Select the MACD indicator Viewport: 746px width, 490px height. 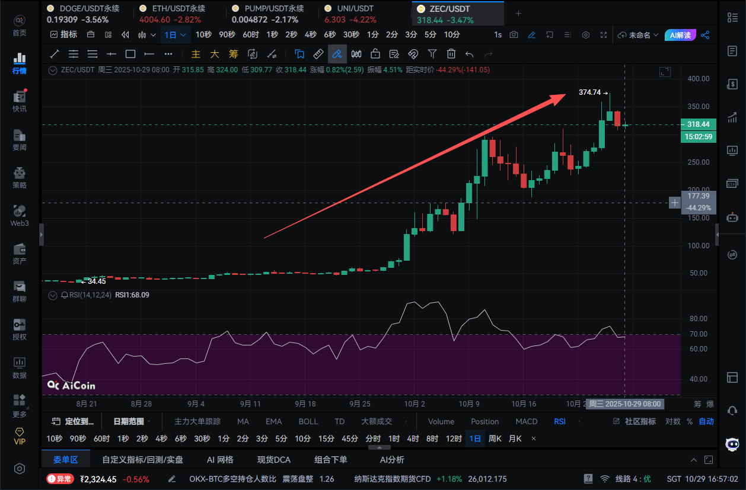tap(527, 422)
